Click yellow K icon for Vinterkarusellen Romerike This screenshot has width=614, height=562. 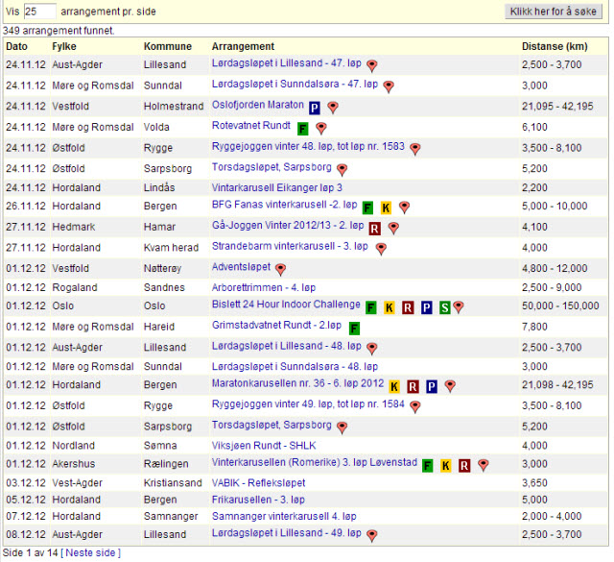[x=445, y=466]
